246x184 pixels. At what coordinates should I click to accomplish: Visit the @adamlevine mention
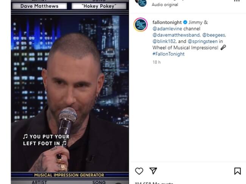pyautogui.click(x=167, y=29)
